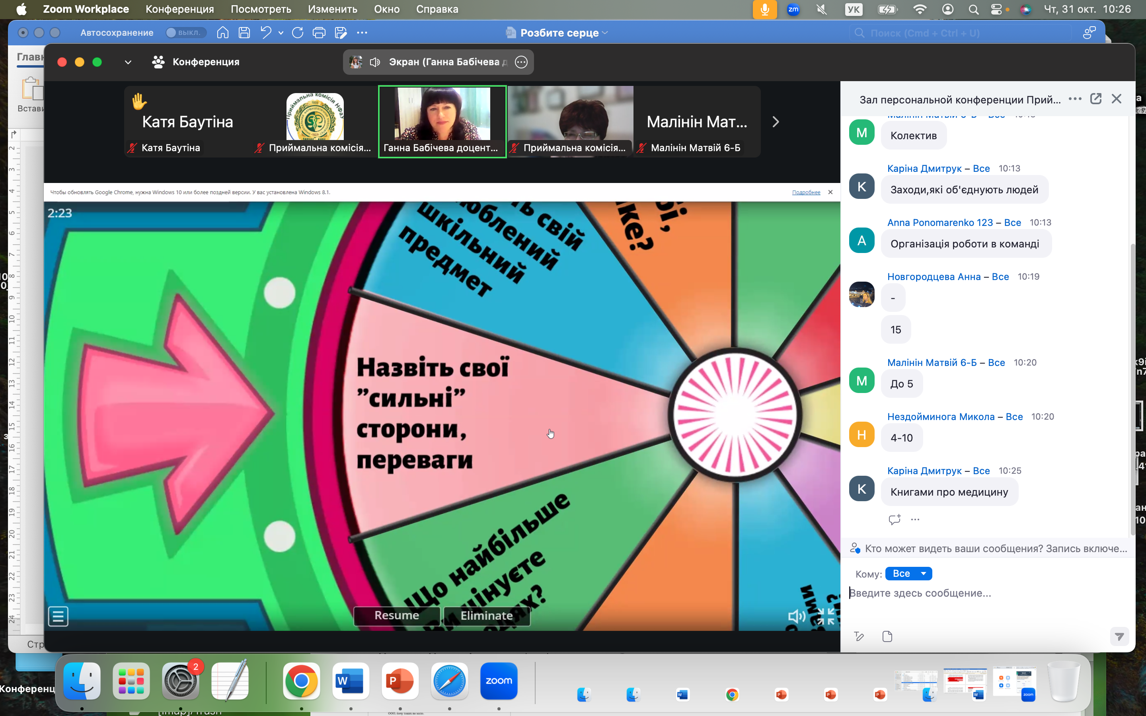
Task: Open Spotlight search in menu bar
Action: [974, 9]
